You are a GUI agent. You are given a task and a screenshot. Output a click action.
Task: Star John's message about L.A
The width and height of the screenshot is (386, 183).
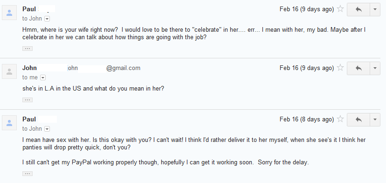(340, 68)
